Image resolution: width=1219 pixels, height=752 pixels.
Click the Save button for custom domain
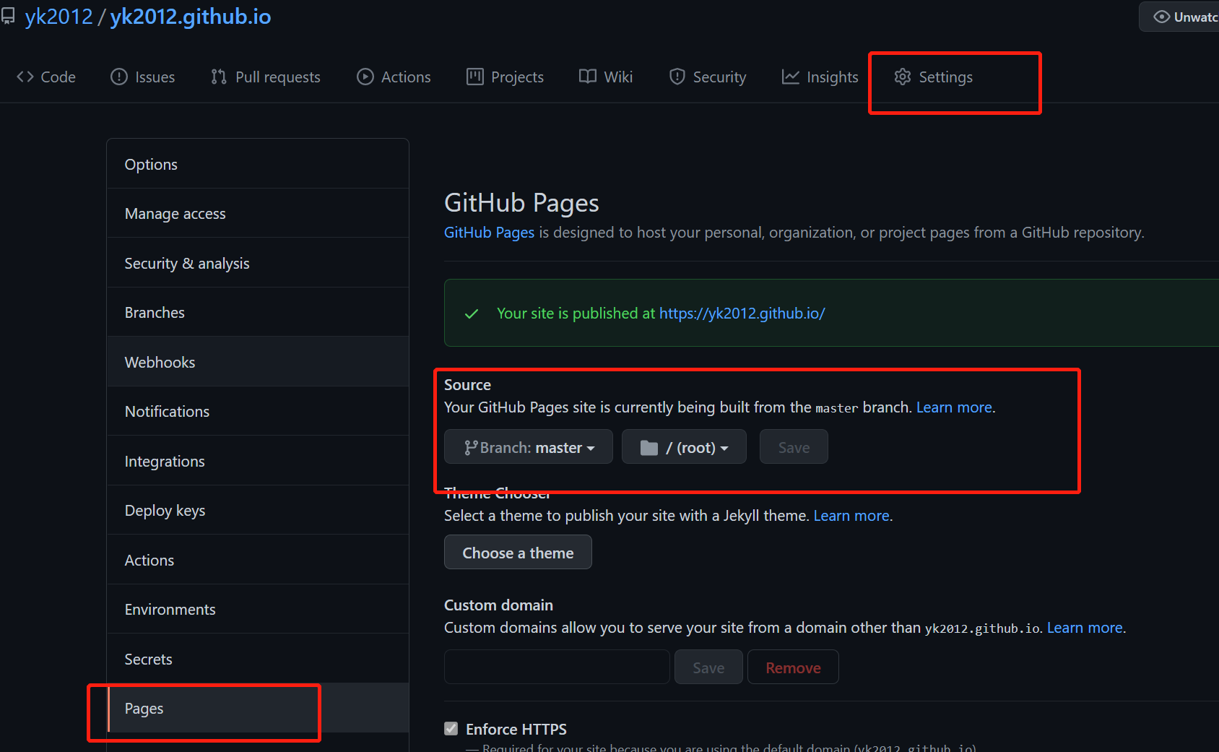pos(708,667)
